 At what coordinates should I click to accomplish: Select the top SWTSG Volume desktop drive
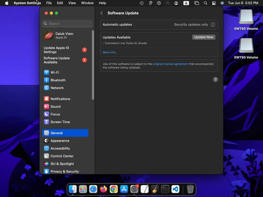tap(246, 20)
